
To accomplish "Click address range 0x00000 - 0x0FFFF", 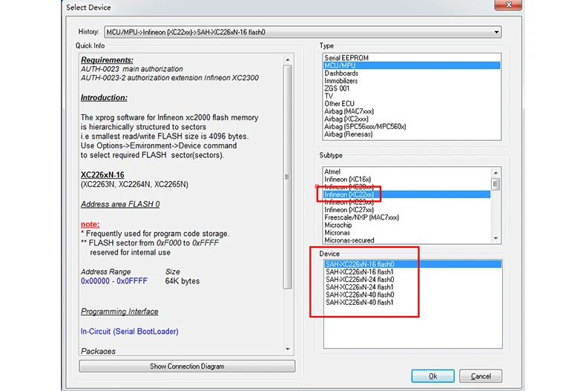I will pyautogui.click(x=114, y=281).
